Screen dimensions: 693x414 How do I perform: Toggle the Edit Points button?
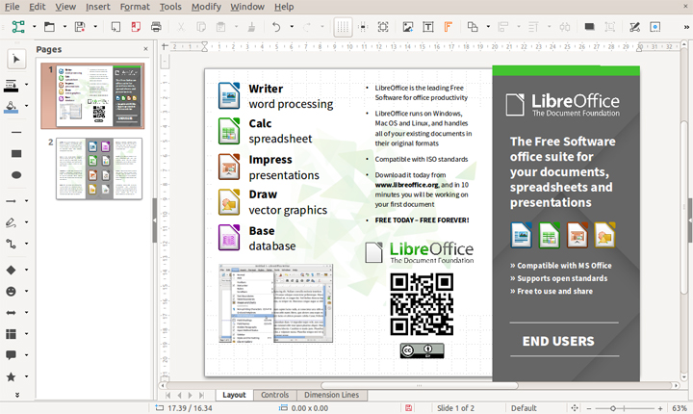click(634, 27)
